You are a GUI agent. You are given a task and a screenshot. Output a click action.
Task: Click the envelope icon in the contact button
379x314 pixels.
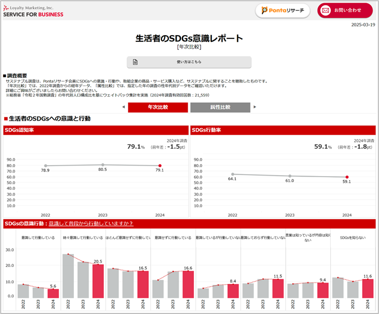coord(326,10)
